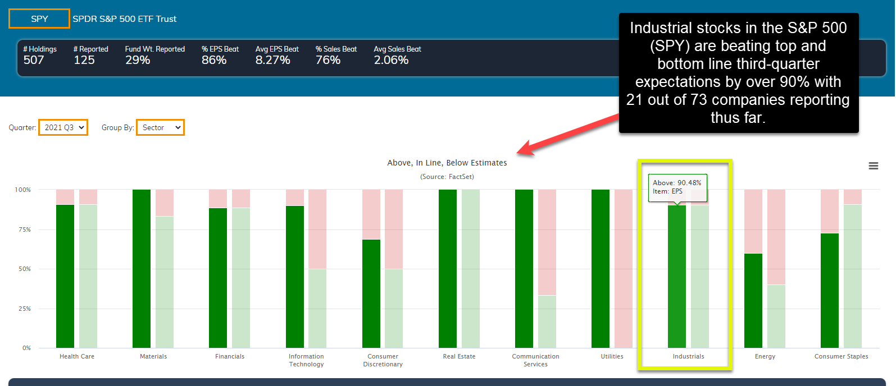Image resolution: width=896 pixels, height=386 pixels.
Task: Select the light green Sales bar for Industrials
Action: pos(700,277)
